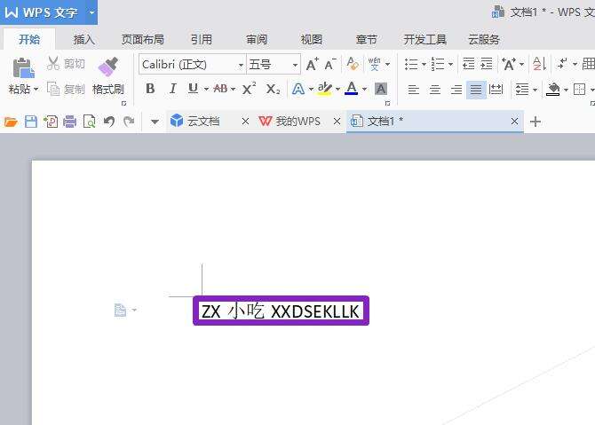Open the wén phonetic guide icon
The width and height of the screenshot is (595, 425).
(x=374, y=64)
